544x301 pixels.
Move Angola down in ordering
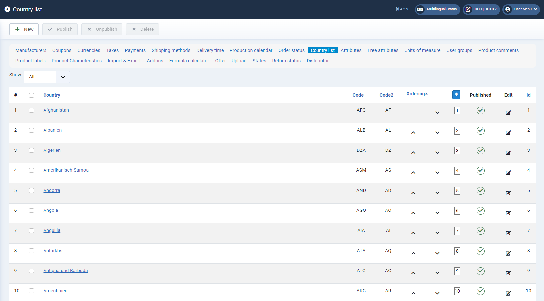[x=437, y=213]
